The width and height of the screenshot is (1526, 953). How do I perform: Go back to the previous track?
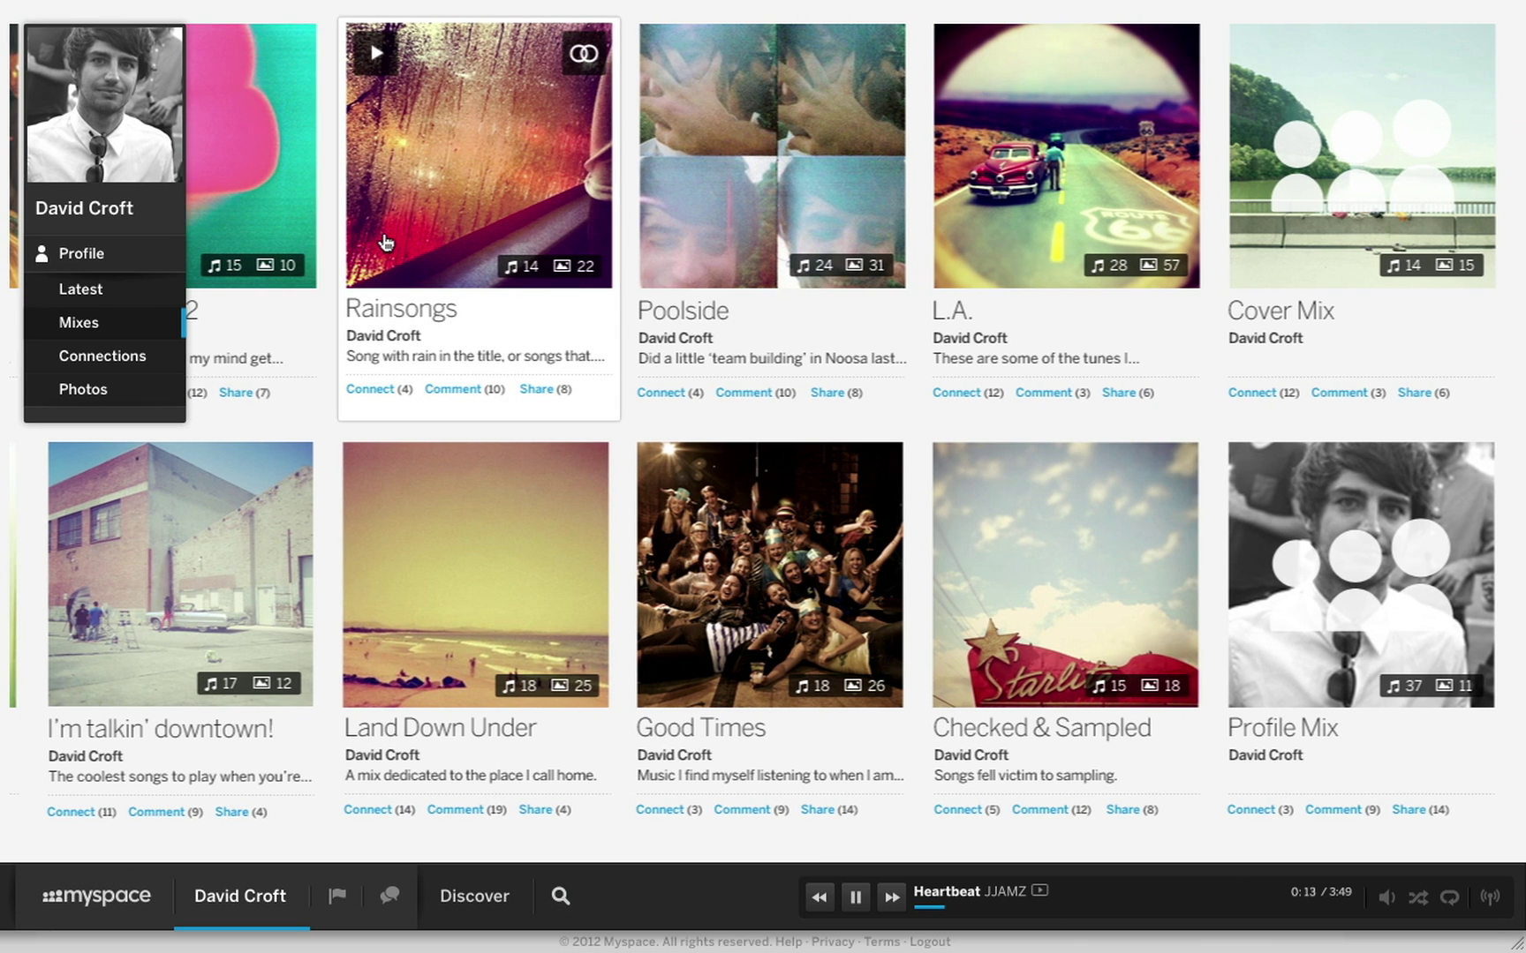pos(819,897)
